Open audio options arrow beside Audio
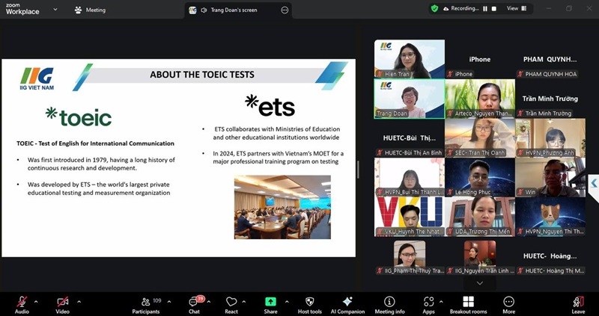The image size is (599, 316). point(36,302)
